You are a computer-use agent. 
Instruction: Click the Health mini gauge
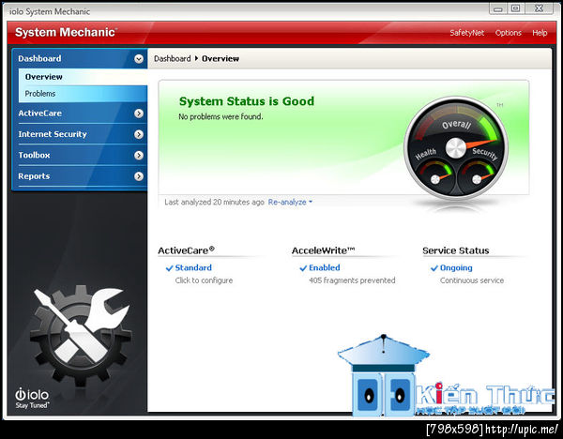click(x=435, y=175)
